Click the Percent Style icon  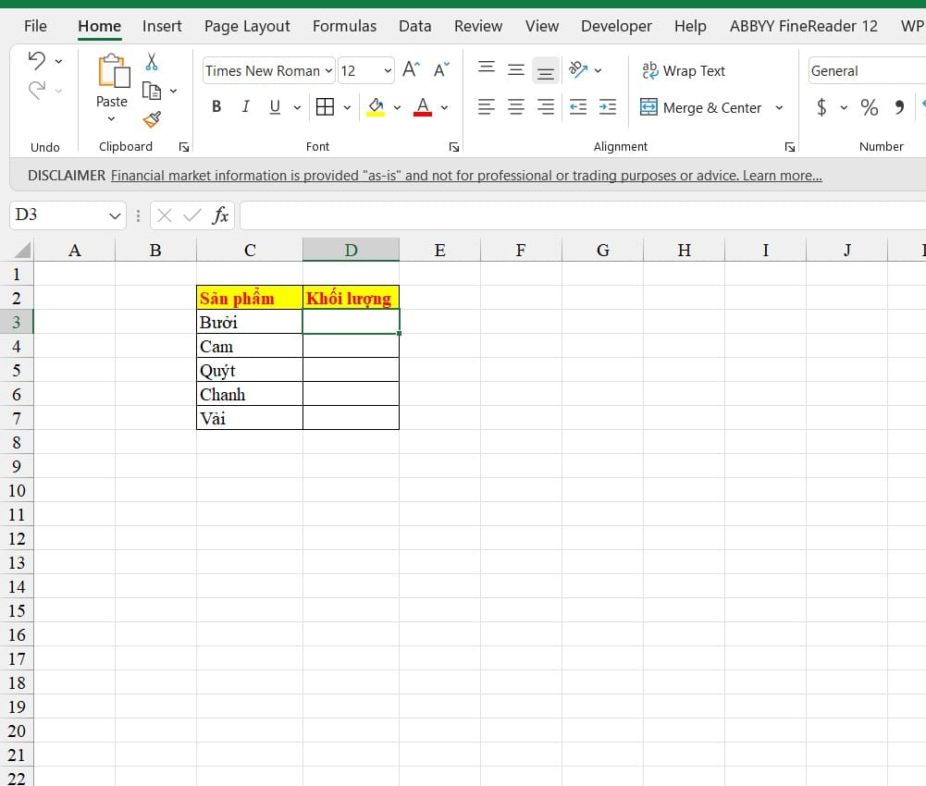point(869,107)
